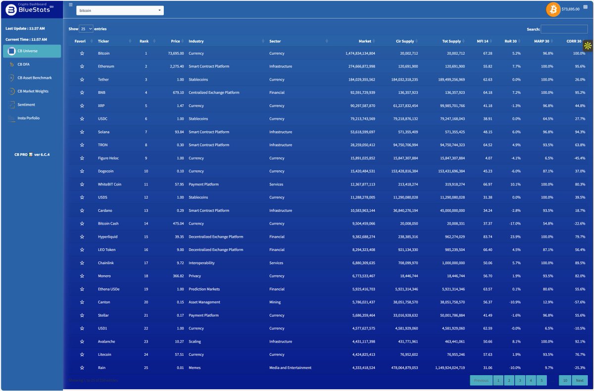Viewport: 594px width, 391px height.
Task: Click the WhiteBIT Coin ticker name
Action: [x=109, y=184]
